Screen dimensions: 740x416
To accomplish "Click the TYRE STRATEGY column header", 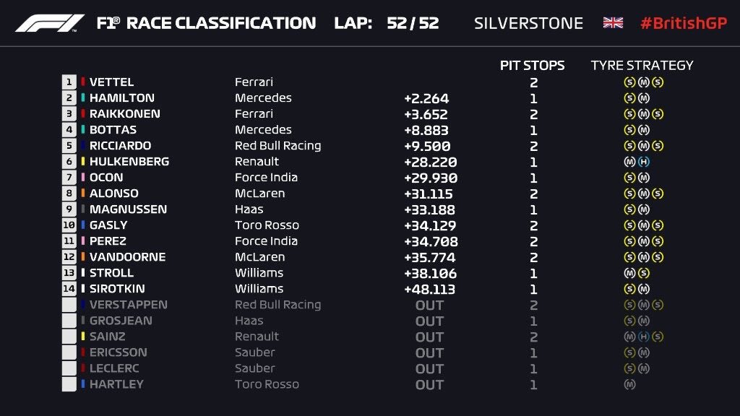I will pyautogui.click(x=642, y=65).
